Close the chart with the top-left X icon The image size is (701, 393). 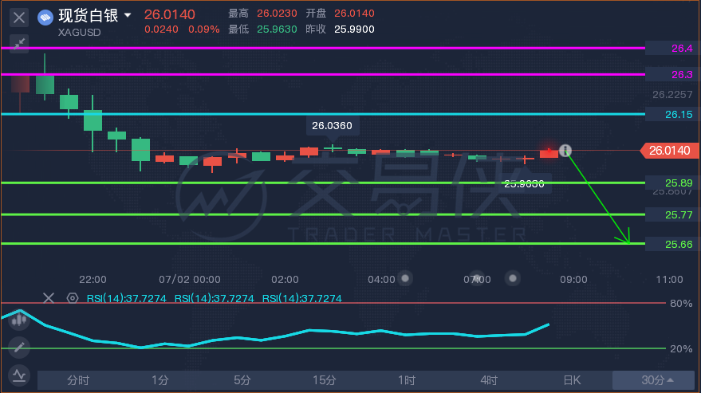point(19,18)
